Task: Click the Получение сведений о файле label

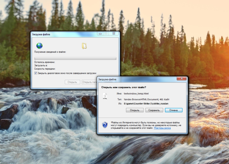Action: [50, 52]
